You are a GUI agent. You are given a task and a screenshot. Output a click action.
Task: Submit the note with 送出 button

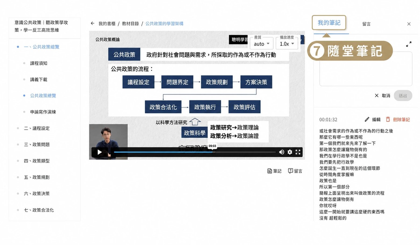403,96
